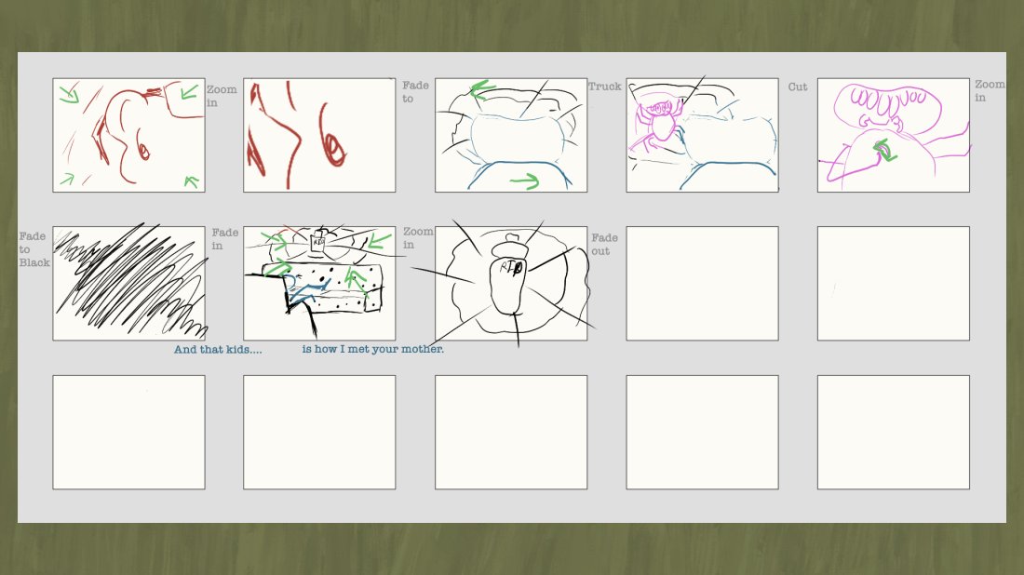Viewport: 1024px width, 575px height.
Task: Select 'is how I met your mother.' caption
Action: point(373,349)
